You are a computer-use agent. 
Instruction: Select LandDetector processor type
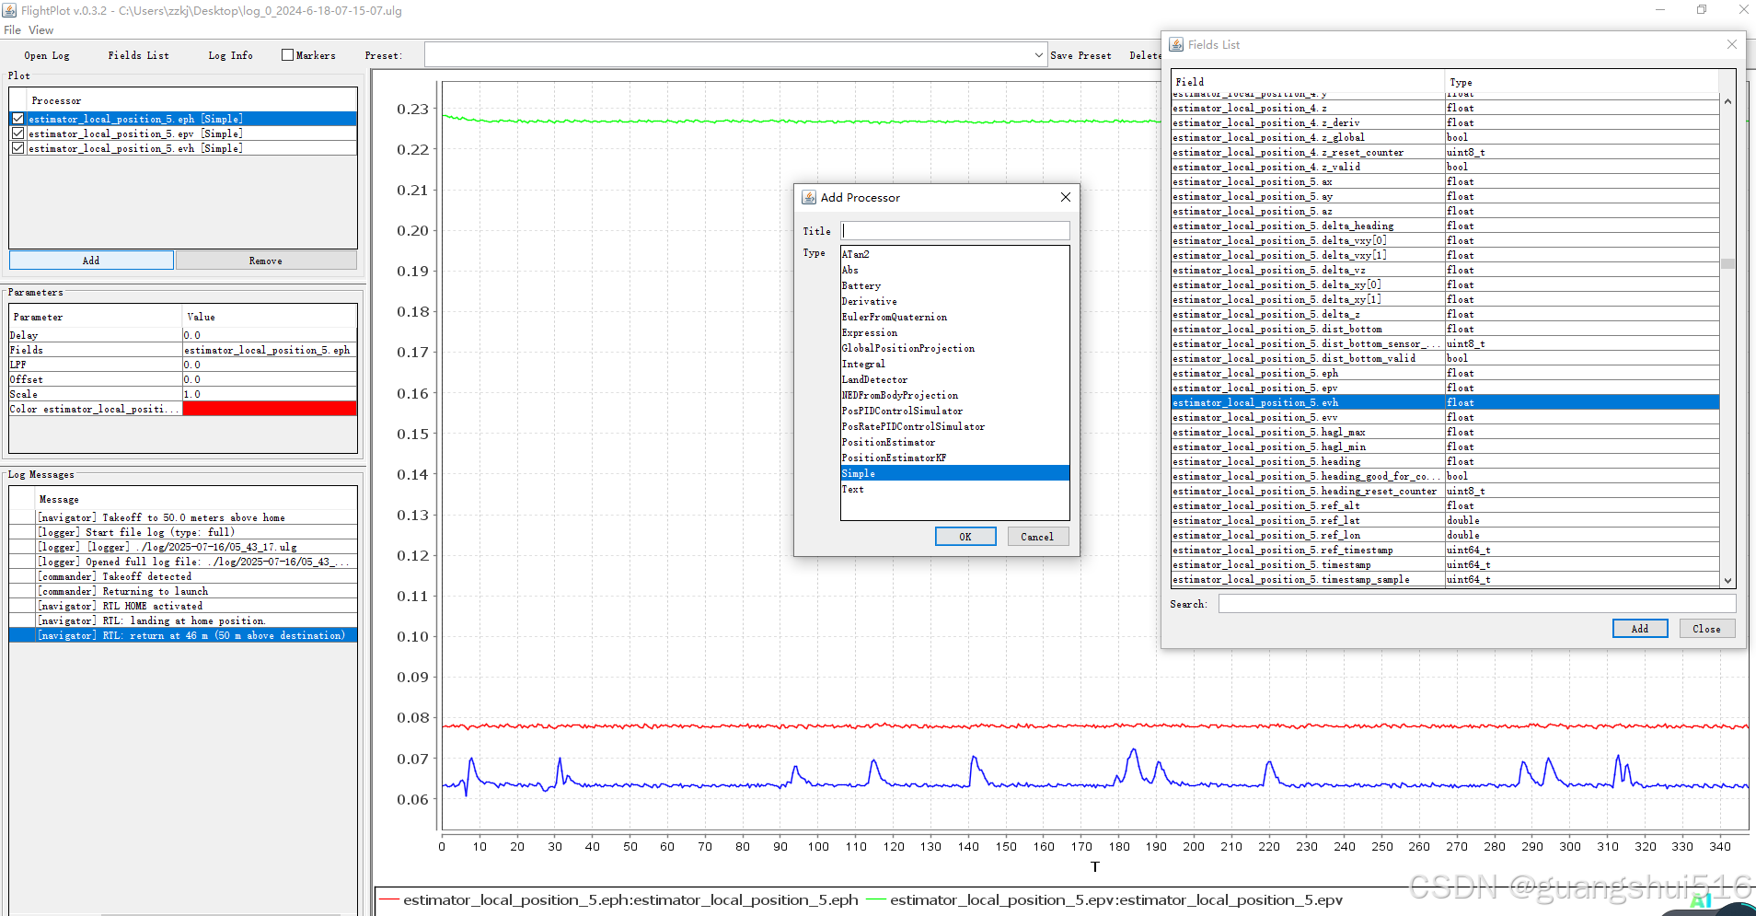pyautogui.click(x=954, y=379)
